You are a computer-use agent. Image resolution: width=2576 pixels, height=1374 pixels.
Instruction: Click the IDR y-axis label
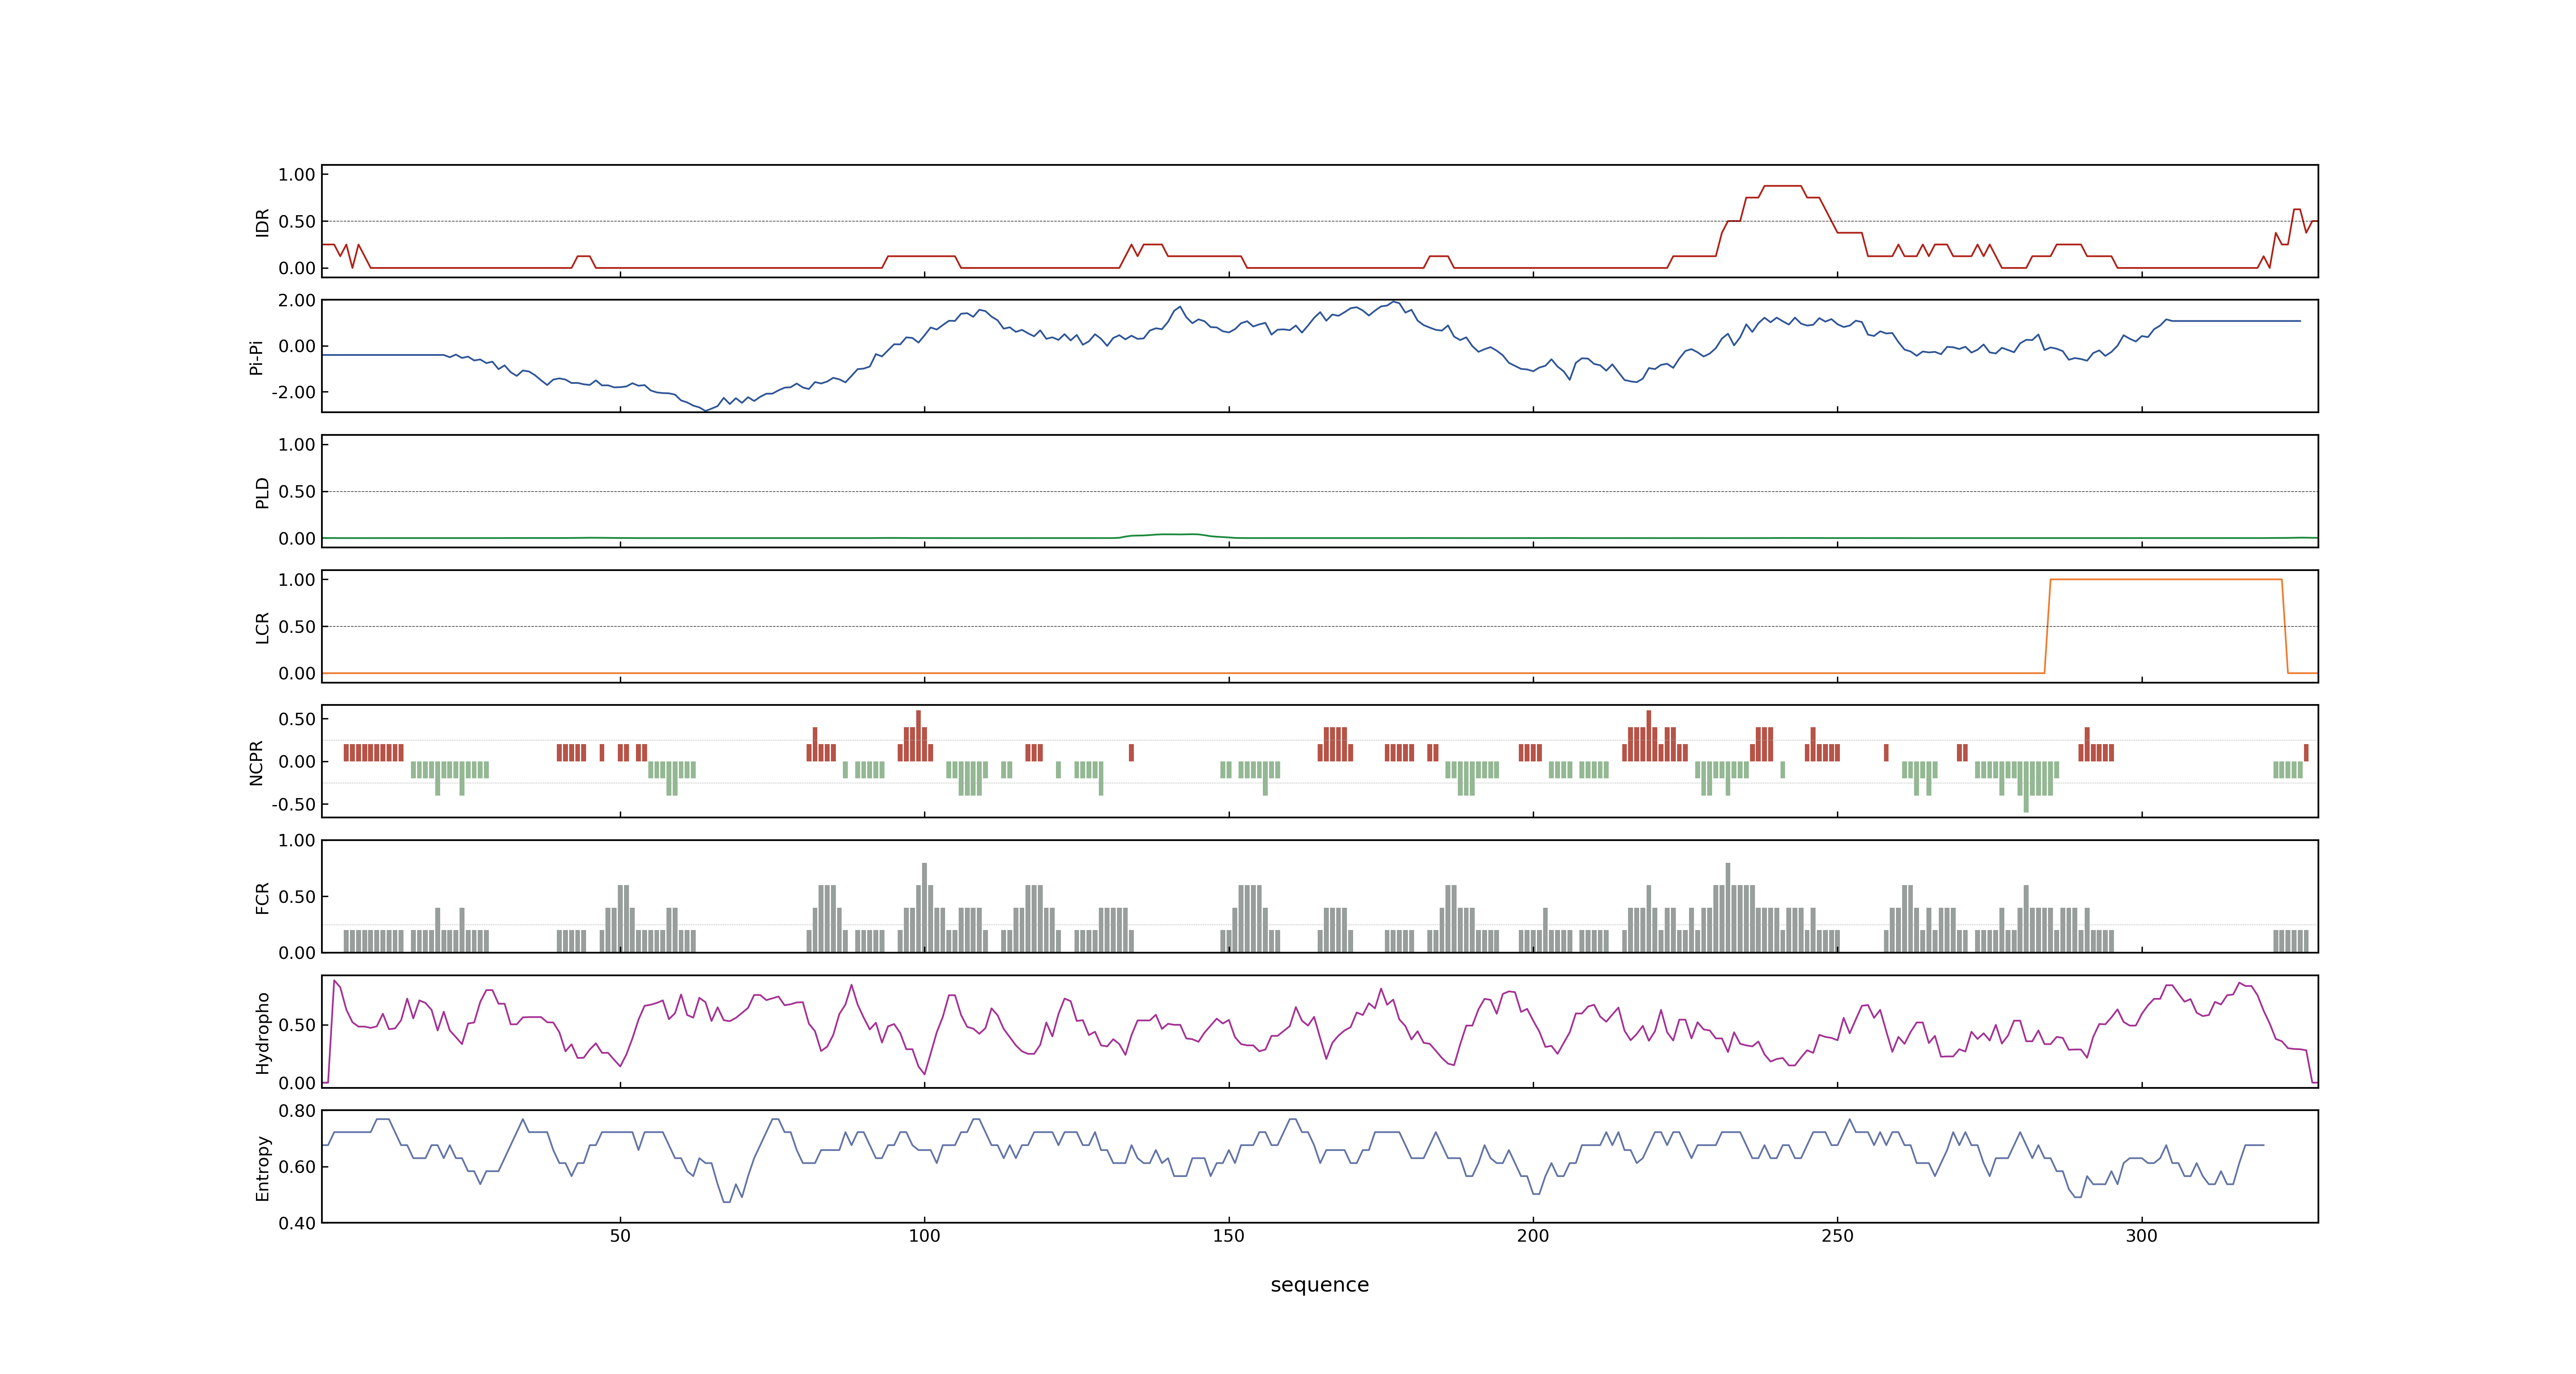click(262, 222)
